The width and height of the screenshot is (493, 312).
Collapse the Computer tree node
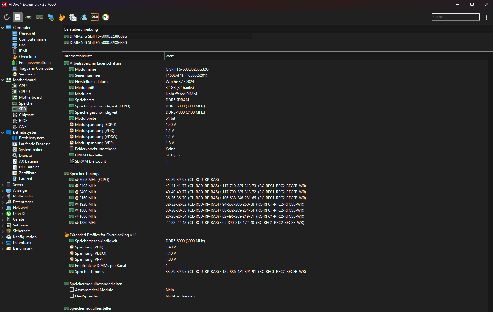point(3,28)
